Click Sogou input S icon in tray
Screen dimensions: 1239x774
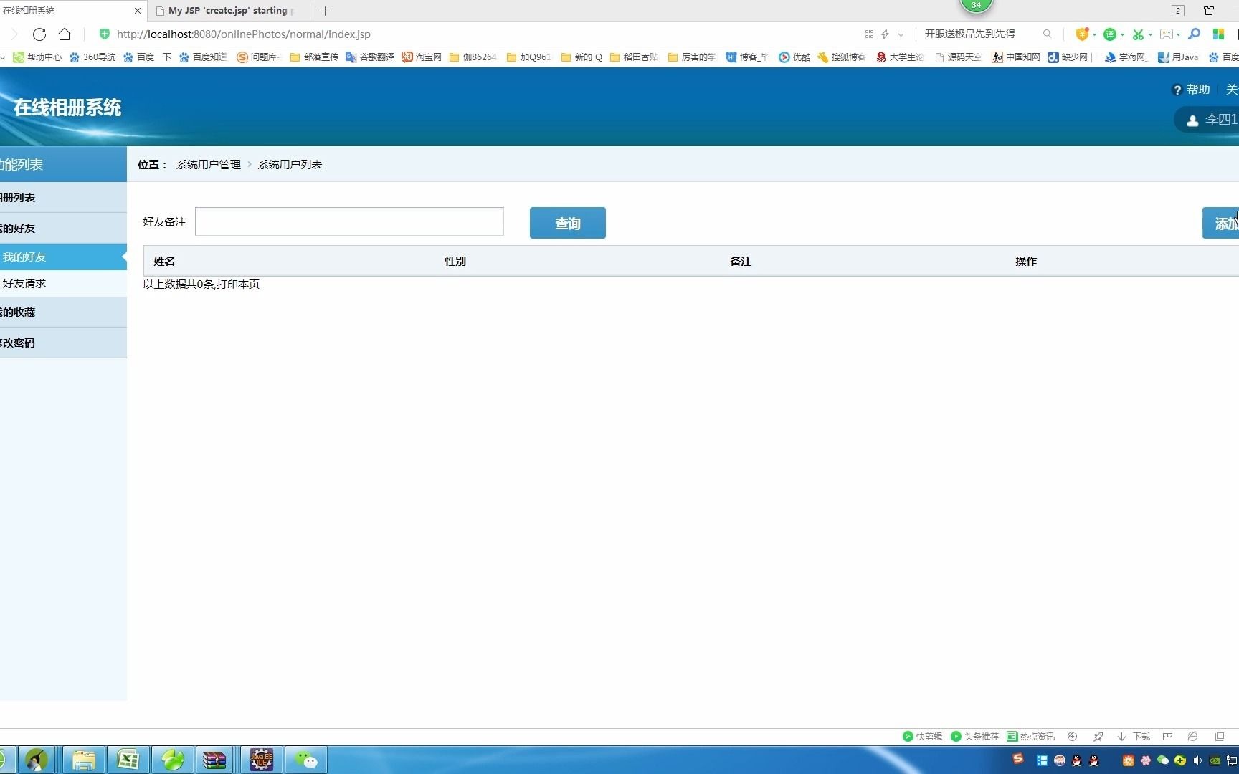click(1018, 759)
